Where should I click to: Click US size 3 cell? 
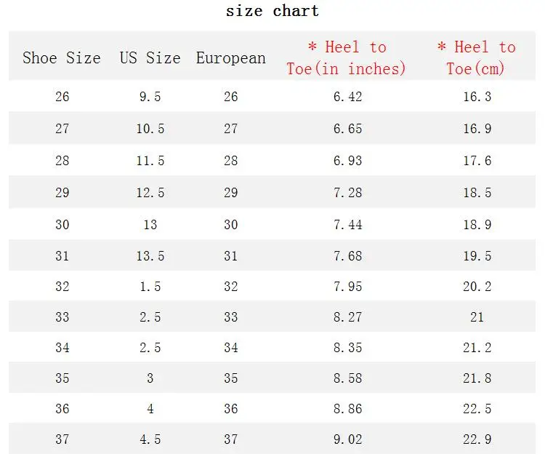click(150, 378)
